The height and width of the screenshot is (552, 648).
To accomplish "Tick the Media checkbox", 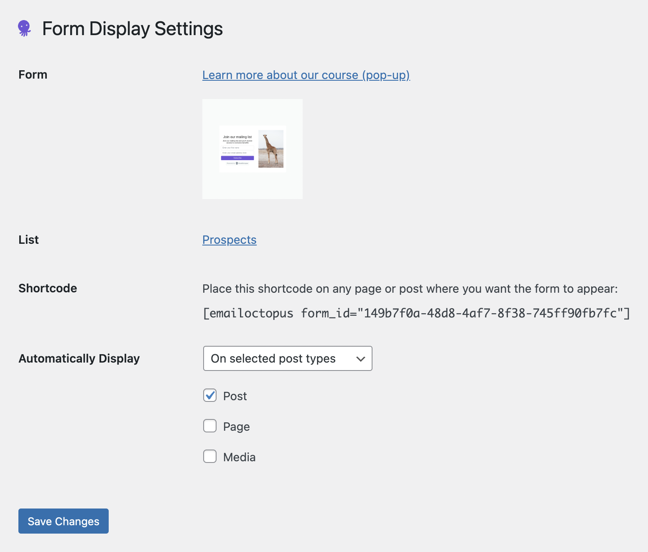I will coord(210,457).
